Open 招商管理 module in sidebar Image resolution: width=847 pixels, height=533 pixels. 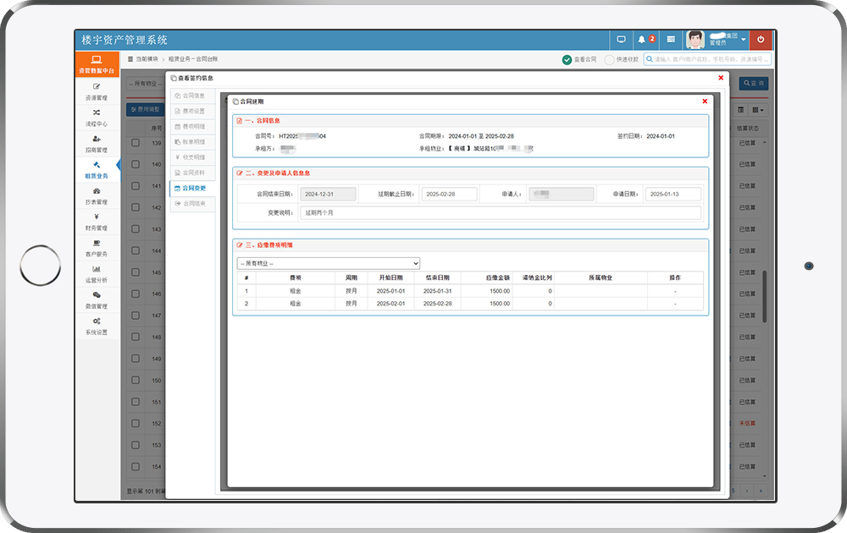[x=97, y=144]
